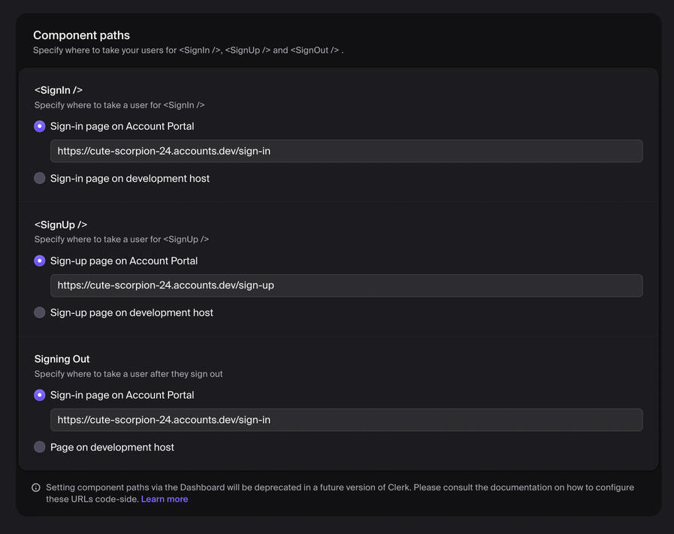Screen dimensions: 674x534
Task: Click the Sign-up page on development host label
Action: (131, 312)
